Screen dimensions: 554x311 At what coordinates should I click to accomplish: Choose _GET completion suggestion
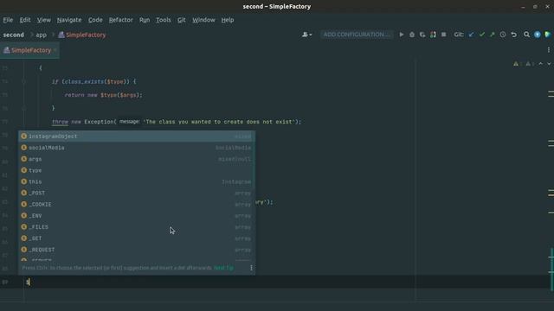point(137,238)
